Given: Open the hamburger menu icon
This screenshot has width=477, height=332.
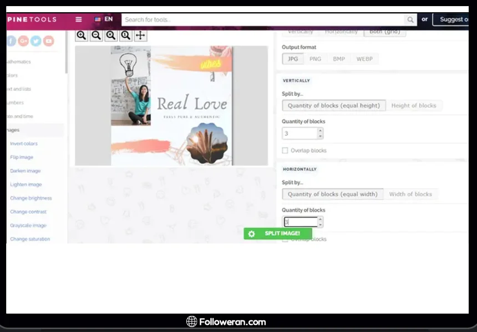Looking at the screenshot, I should pos(79,19).
